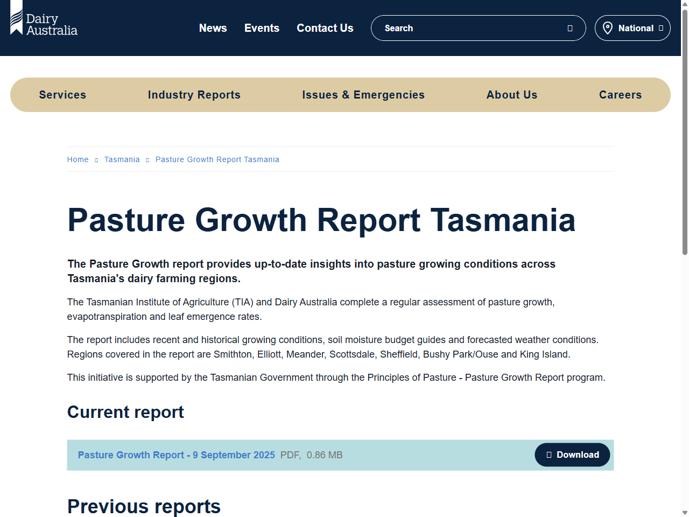Click the vertical page scrollbar thumb
Viewport: 689px width, 517px height.
point(685,132)
